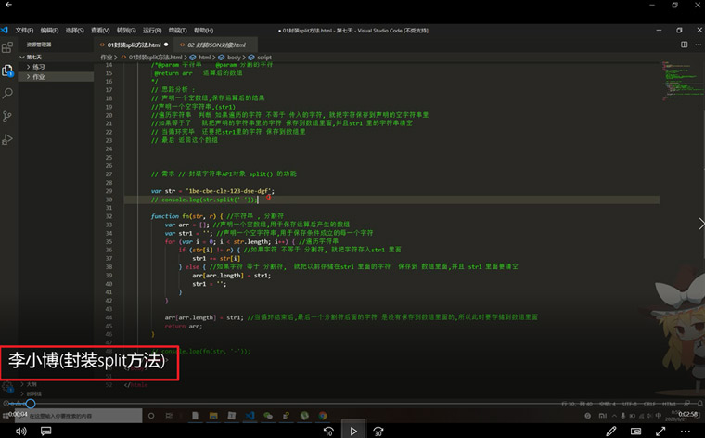Viewport: 705px width, 438px height.
Task: Switch the player to mini view
Action: coord(635,432)
